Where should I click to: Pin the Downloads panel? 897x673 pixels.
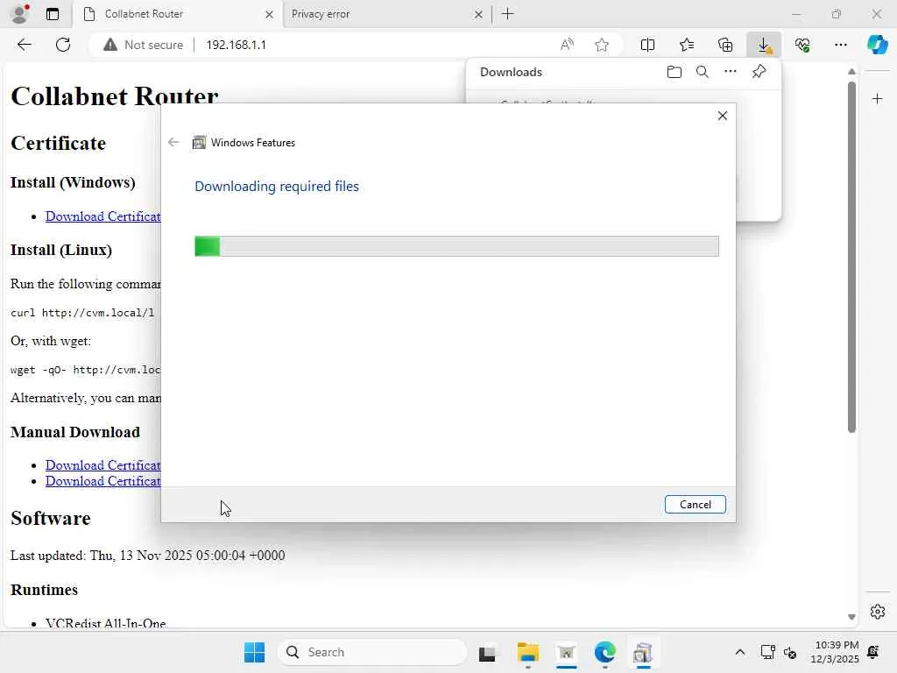point(759,72)
